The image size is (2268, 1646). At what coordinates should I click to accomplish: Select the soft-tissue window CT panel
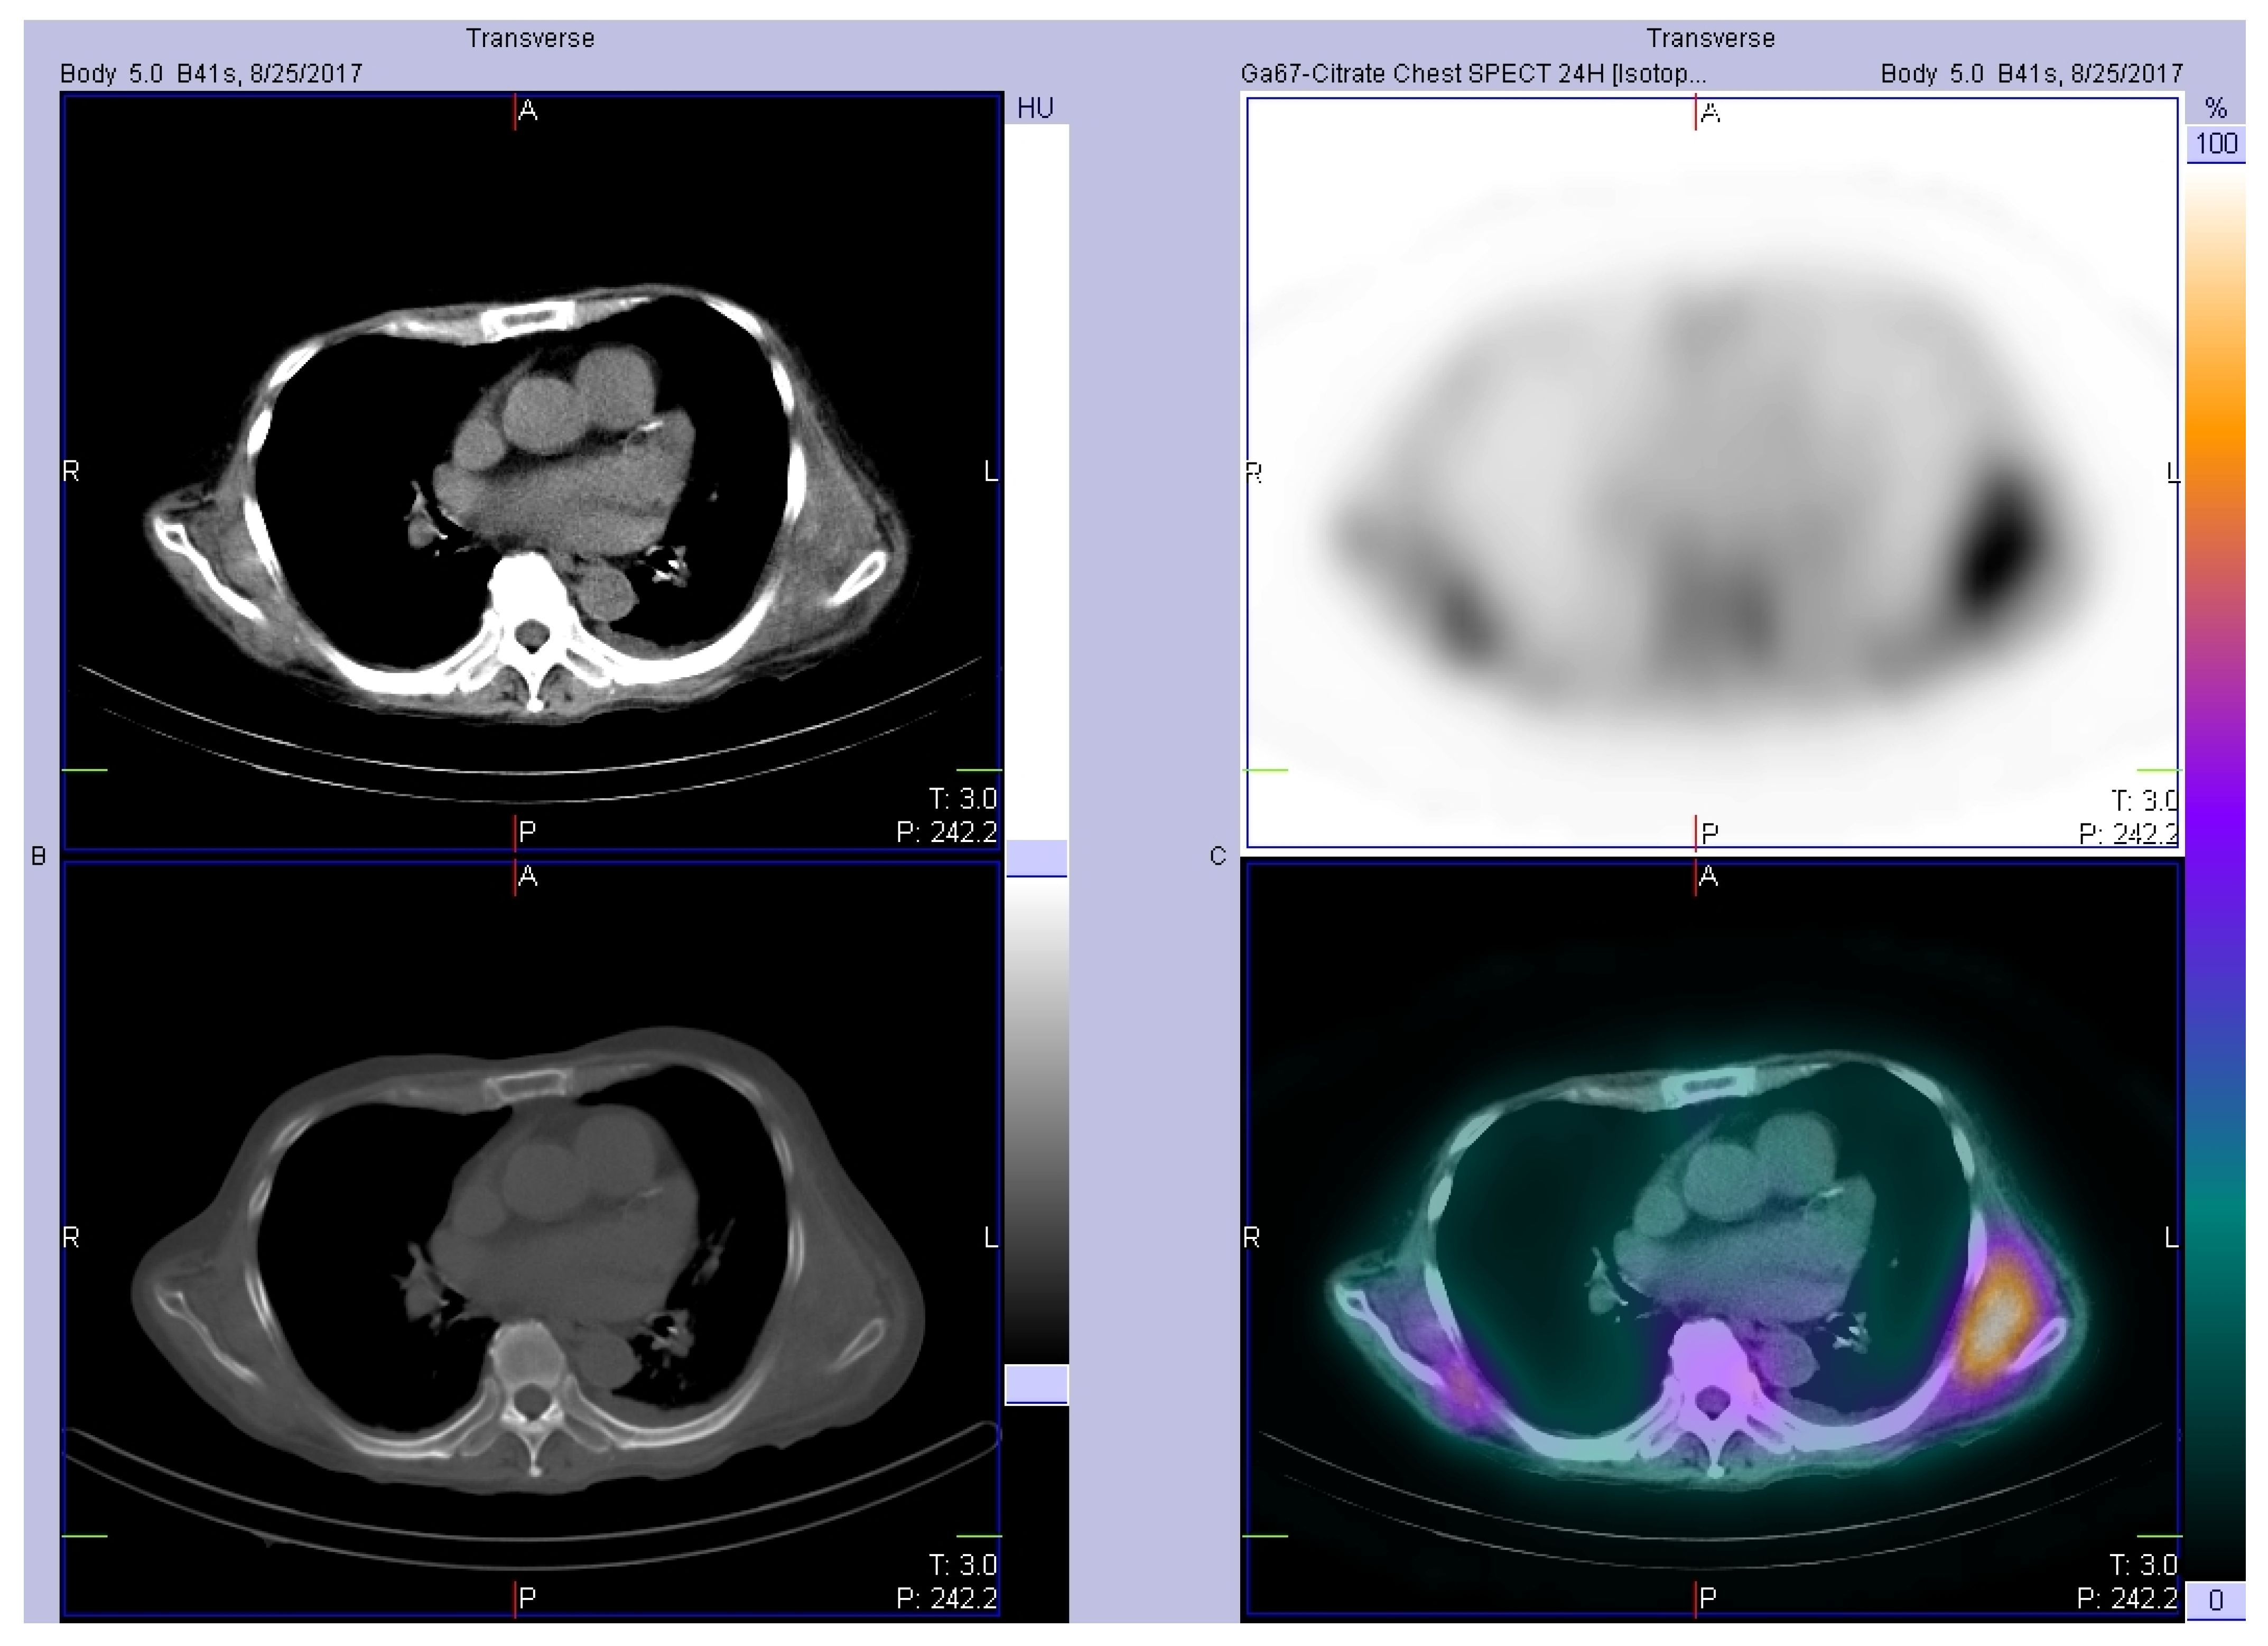click(x=531, y=471)
